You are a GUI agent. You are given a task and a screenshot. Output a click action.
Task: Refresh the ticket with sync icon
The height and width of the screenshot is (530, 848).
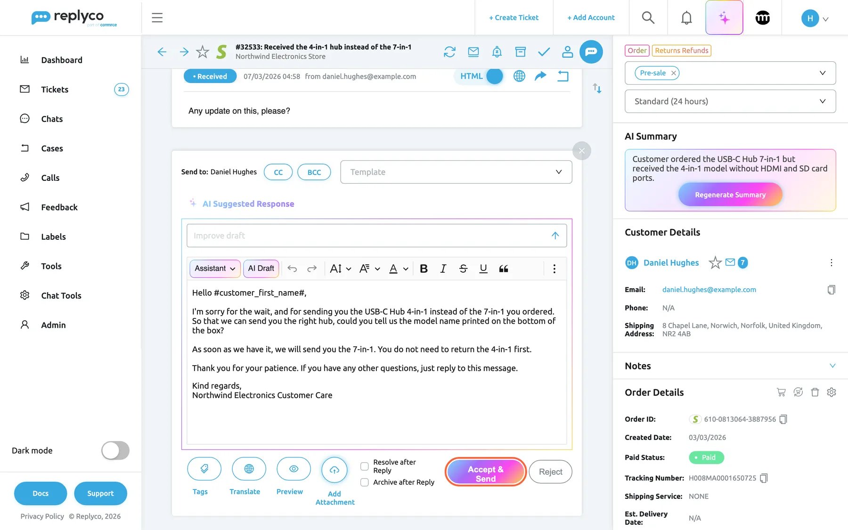click(x=449, y=52)
